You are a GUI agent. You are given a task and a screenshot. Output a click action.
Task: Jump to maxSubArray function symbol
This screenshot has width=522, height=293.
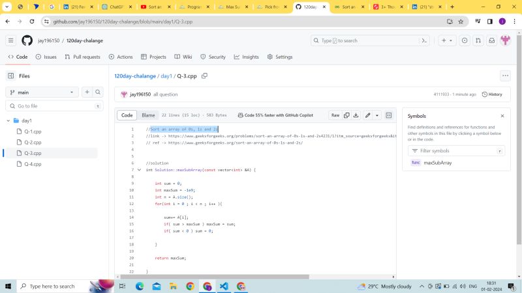pyautogui.click(x=437, y=163)
